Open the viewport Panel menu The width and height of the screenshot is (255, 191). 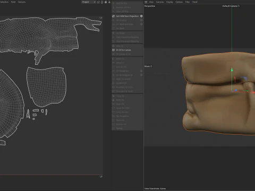point(195,2)
